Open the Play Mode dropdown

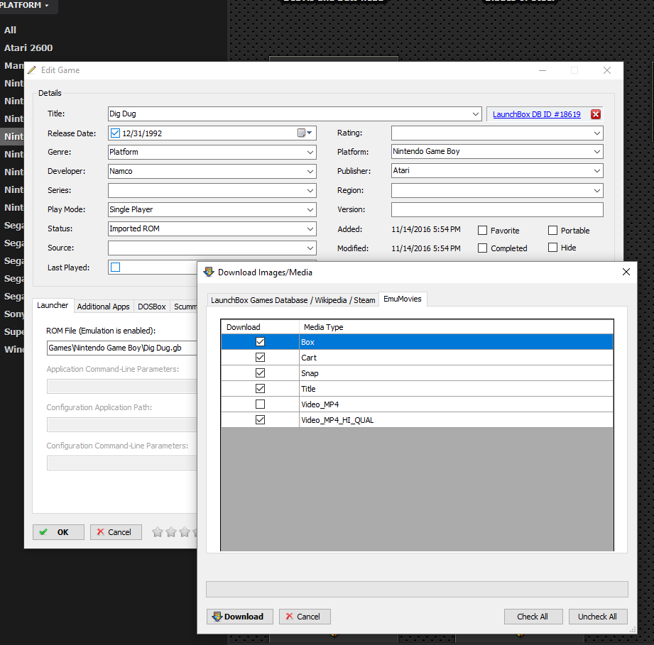(x=310, y=209)
